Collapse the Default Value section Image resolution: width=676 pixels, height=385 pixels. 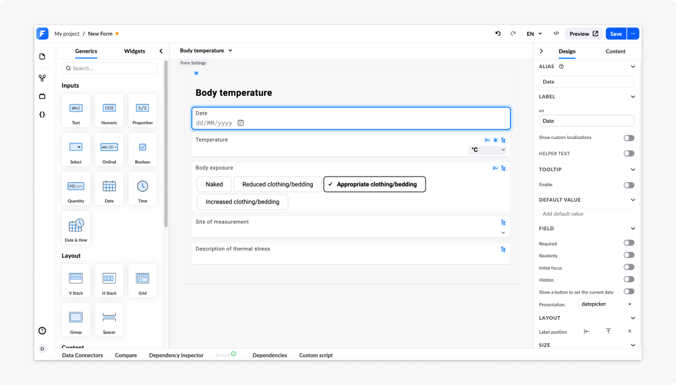632,200
